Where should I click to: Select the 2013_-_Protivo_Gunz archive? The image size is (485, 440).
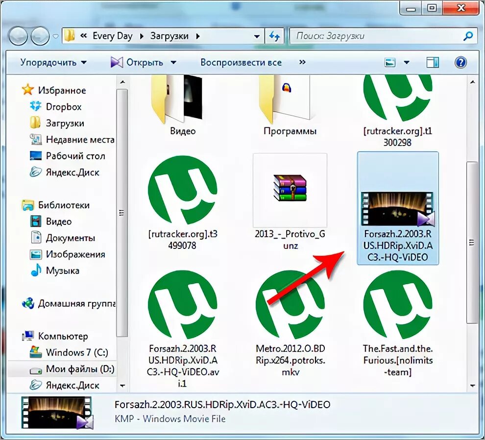tap(290, 203)
